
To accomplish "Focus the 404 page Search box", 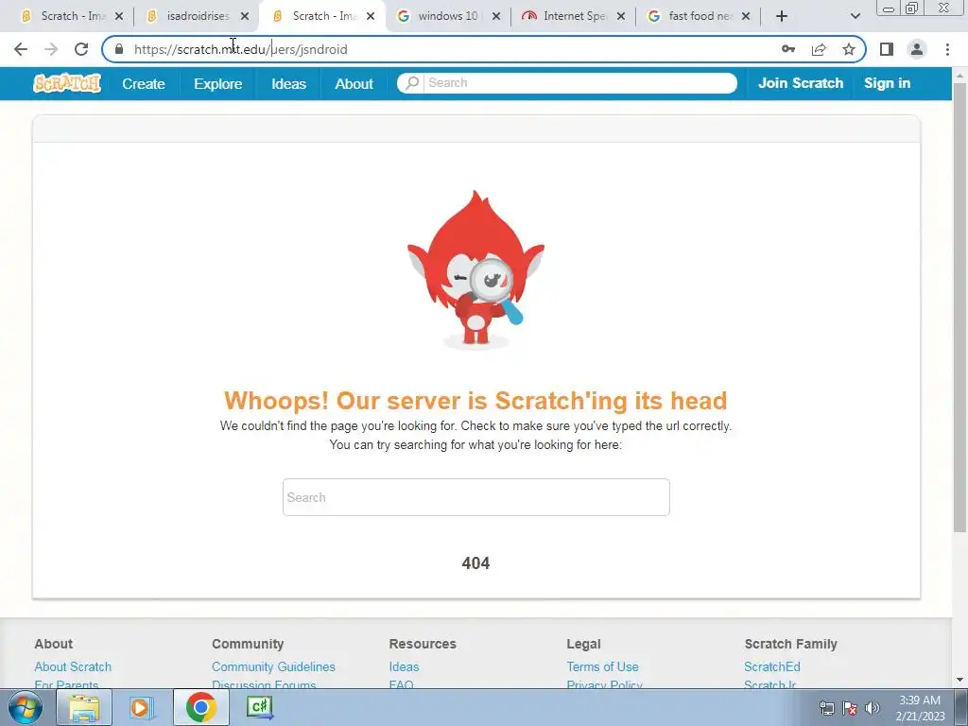I will tap(476, 497).
